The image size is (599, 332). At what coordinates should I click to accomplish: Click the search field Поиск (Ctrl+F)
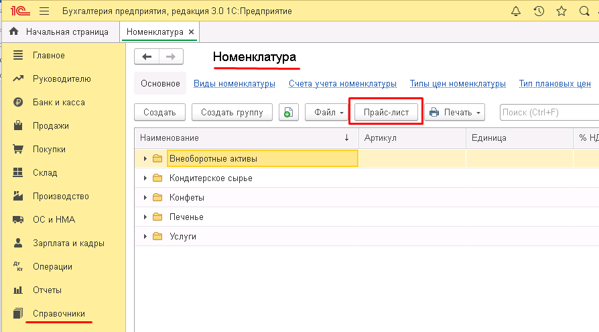(x=549, y=113)
